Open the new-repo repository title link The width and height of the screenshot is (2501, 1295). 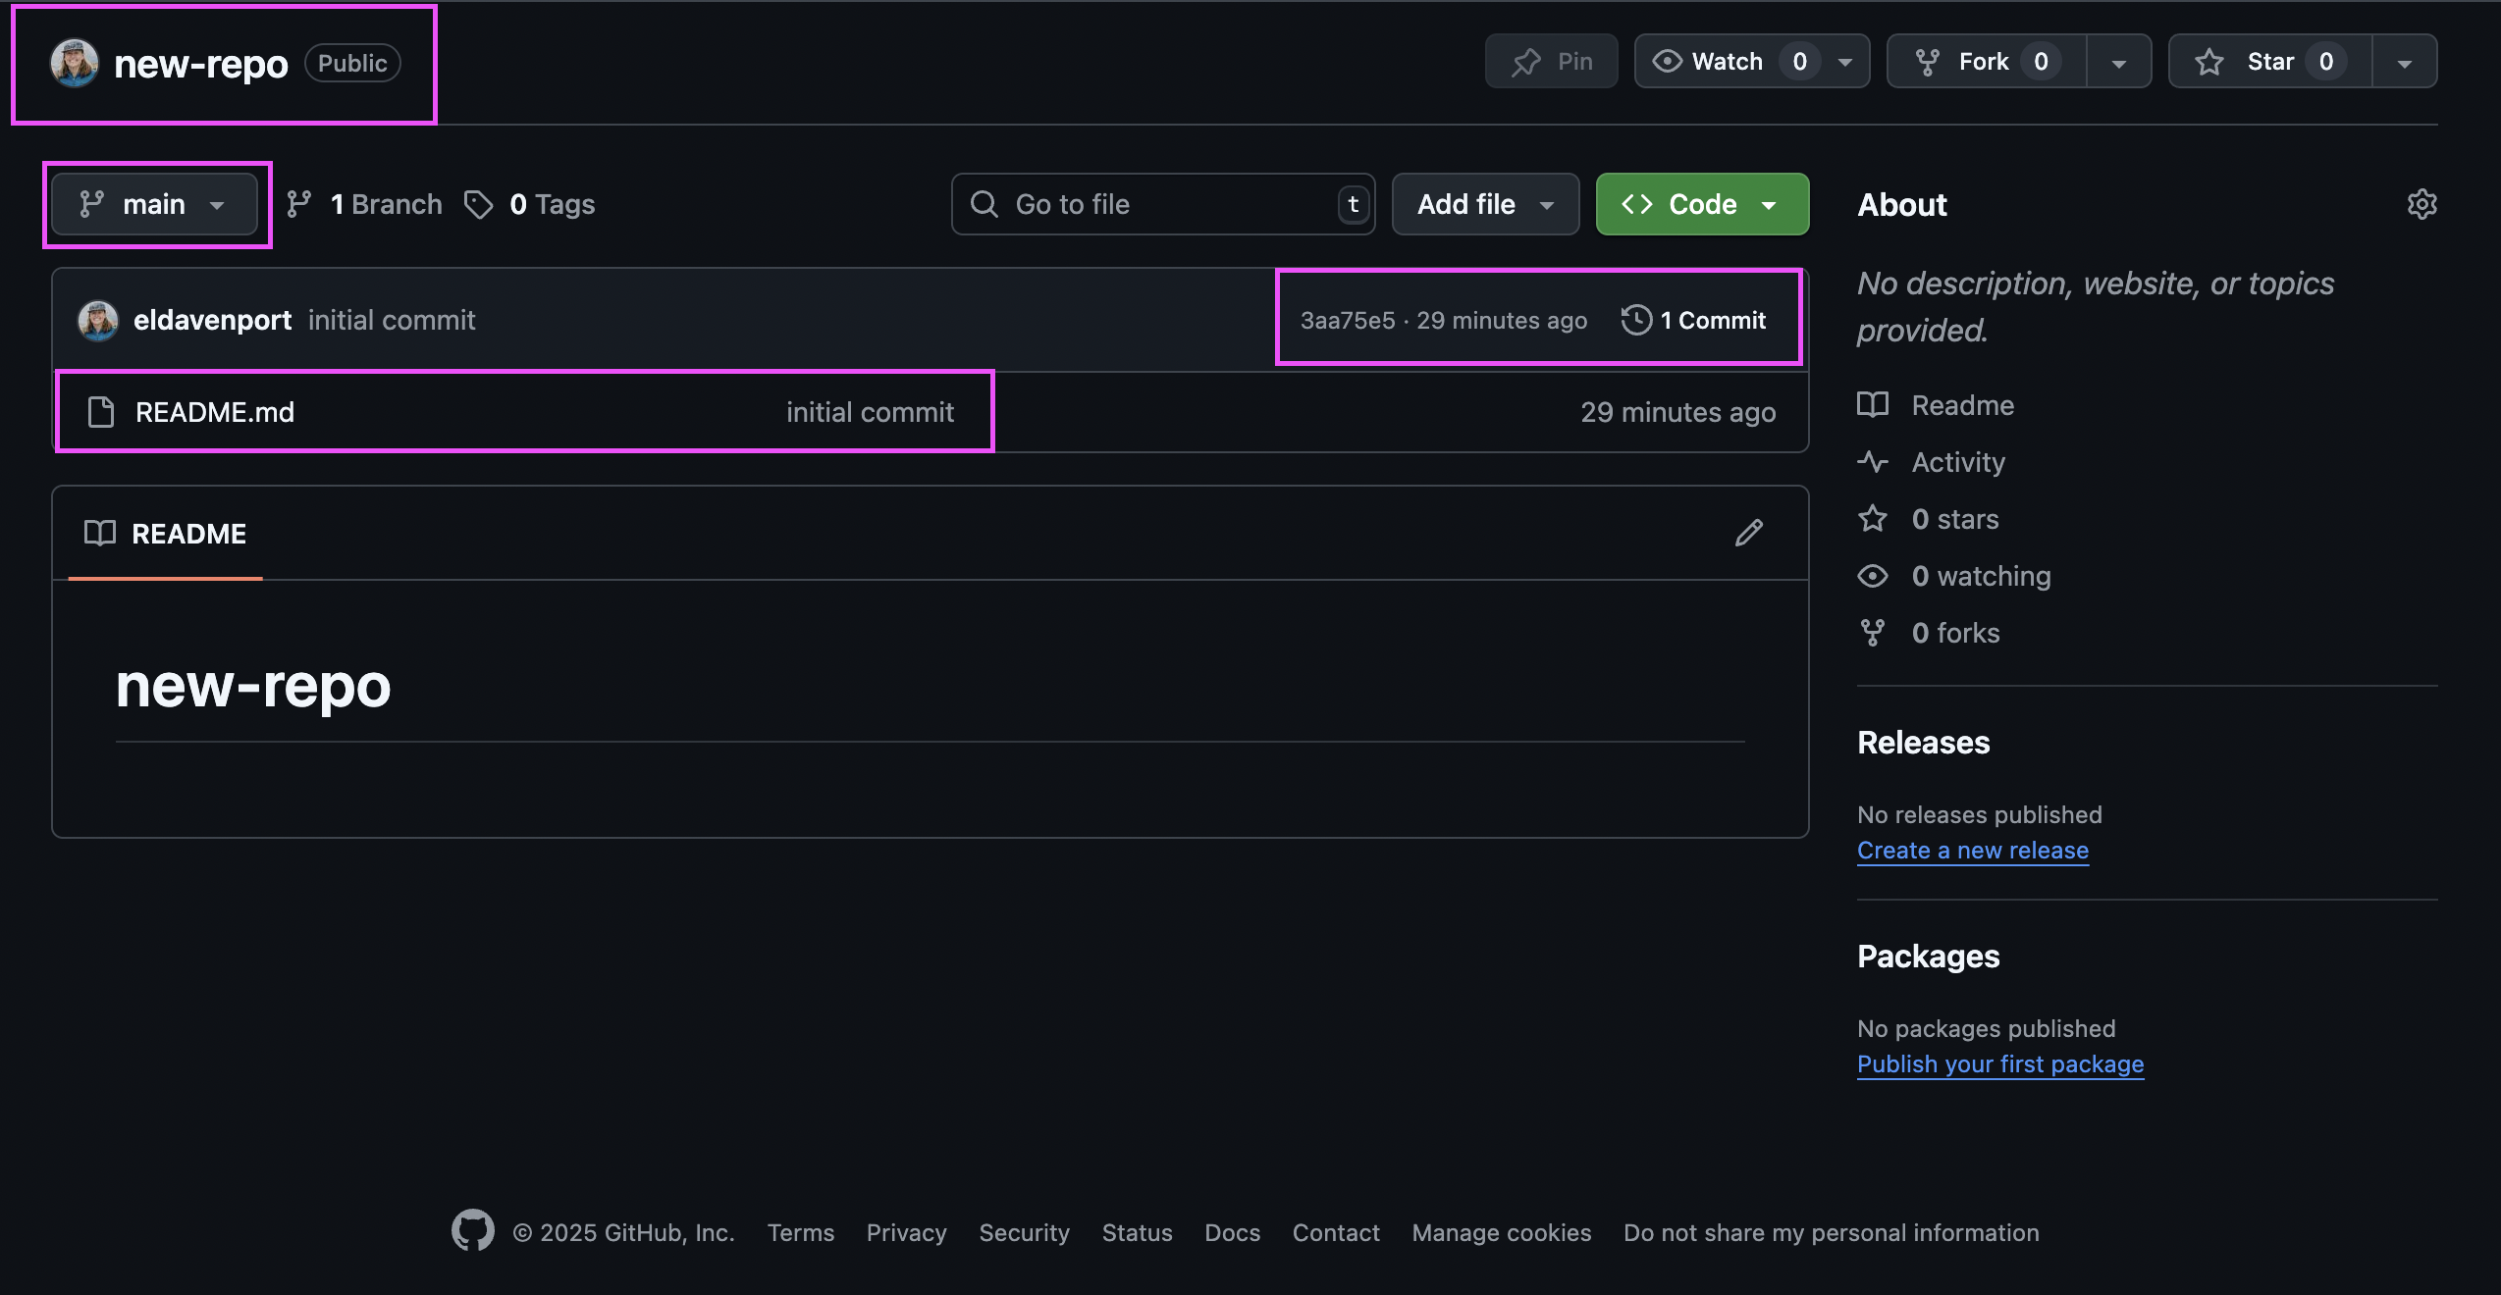201,64
